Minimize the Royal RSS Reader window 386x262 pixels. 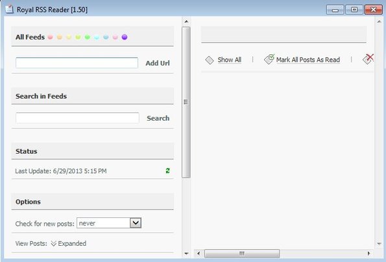tap(335, 10)
